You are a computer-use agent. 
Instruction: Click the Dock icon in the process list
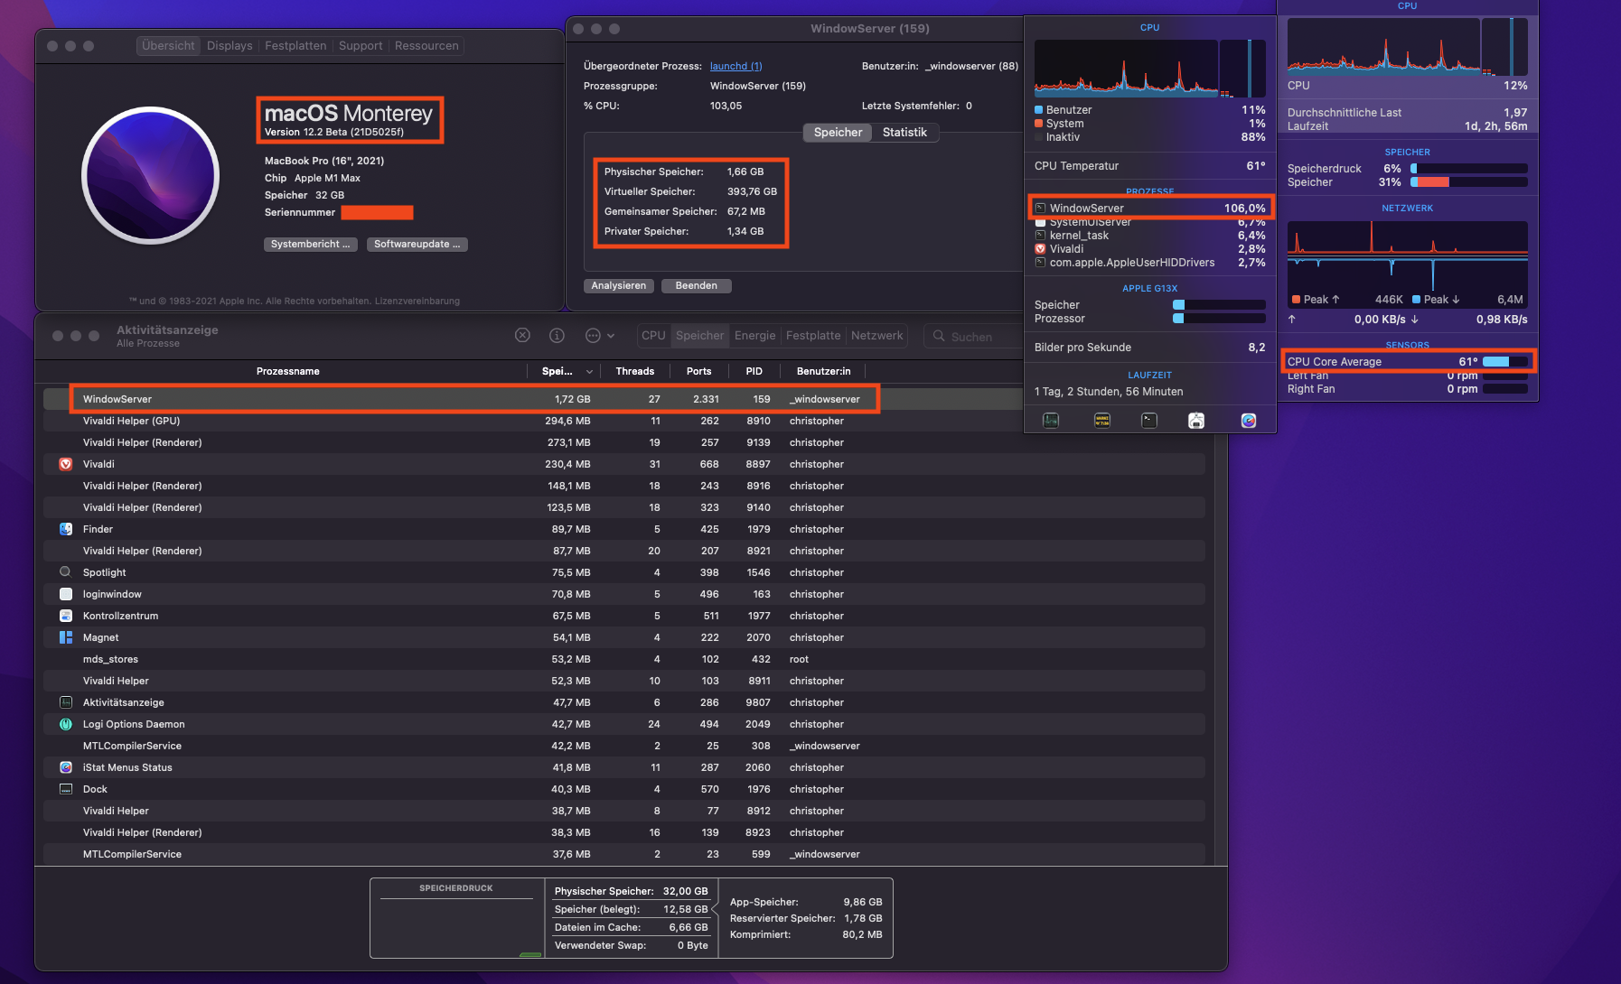click(x=66, y=789)
